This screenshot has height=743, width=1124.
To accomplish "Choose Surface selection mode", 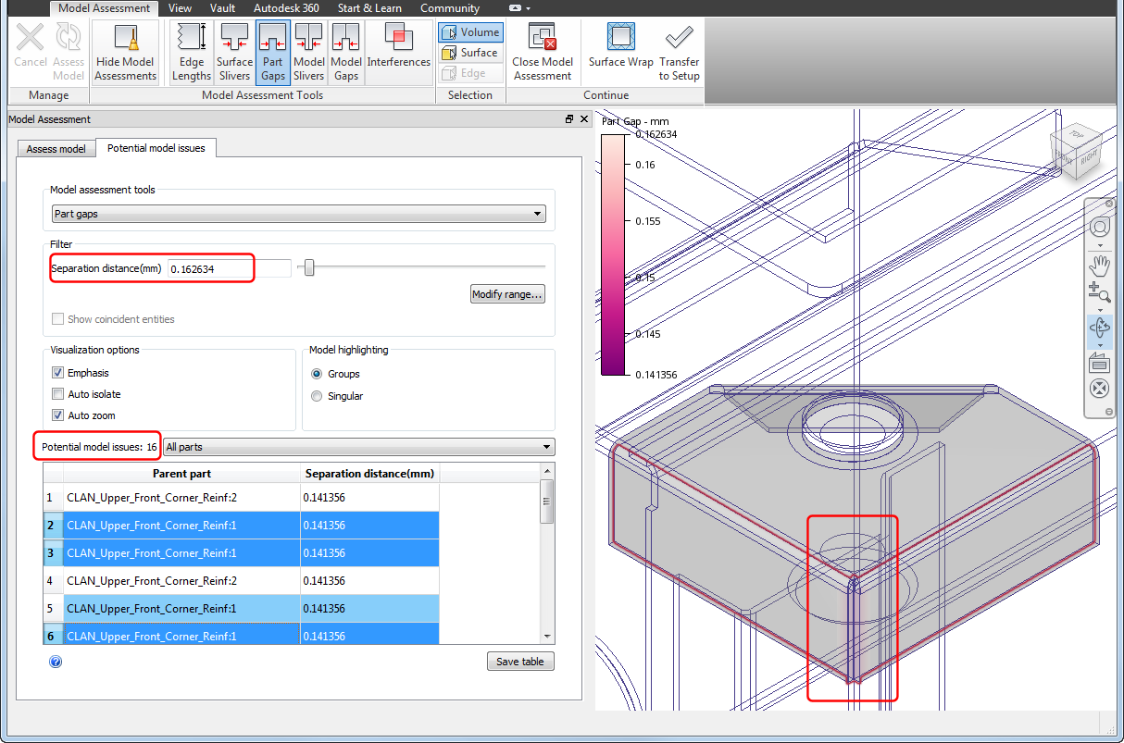I will coord(471,53).
